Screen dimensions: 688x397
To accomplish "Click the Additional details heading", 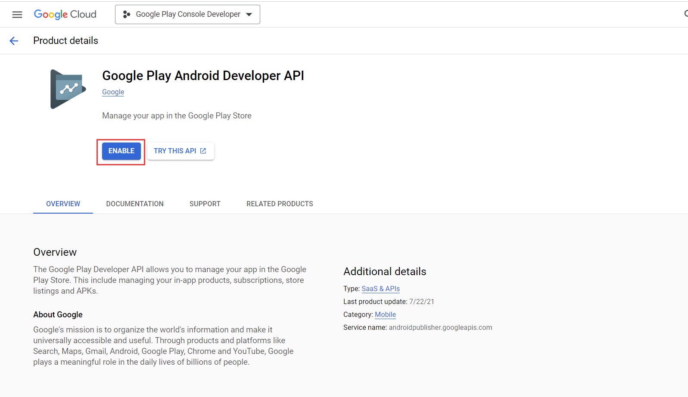I will point(384,272).
